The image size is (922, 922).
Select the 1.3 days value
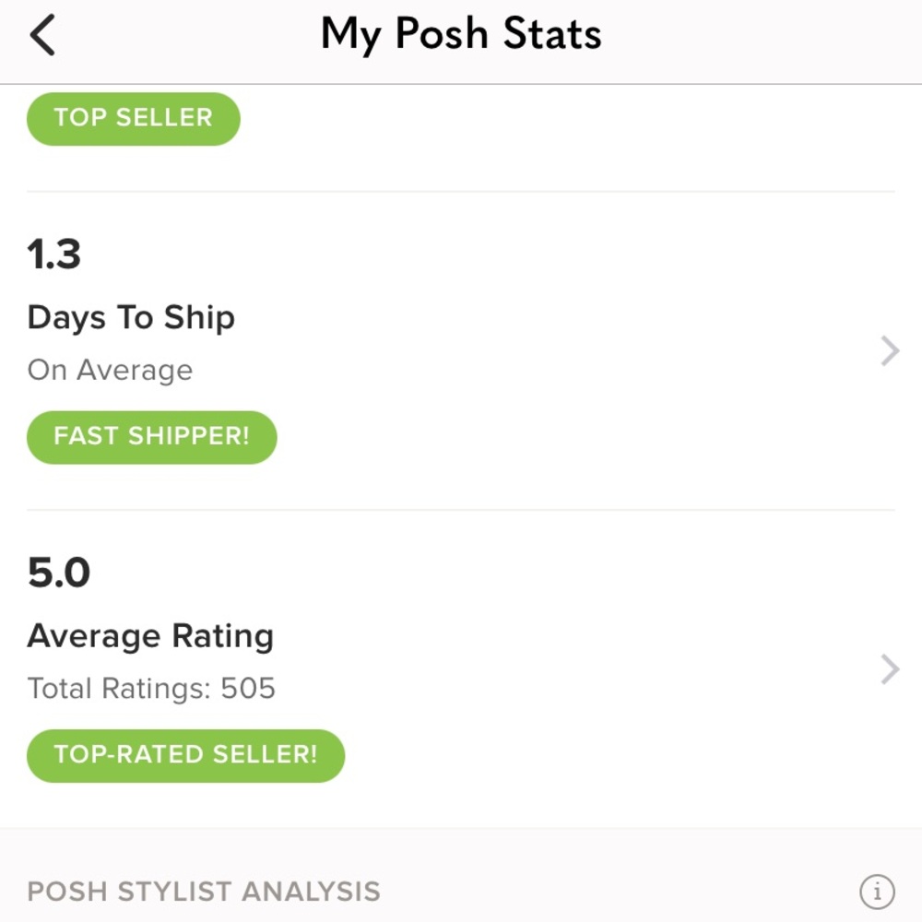[x=54, y=254]
